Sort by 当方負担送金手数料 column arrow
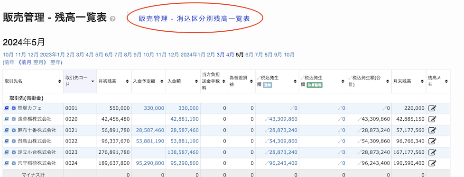Viewport: 464px width, 177px height. pyautogui.click(x=224, y=81)
